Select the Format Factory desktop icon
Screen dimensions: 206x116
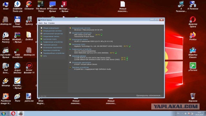6,37
